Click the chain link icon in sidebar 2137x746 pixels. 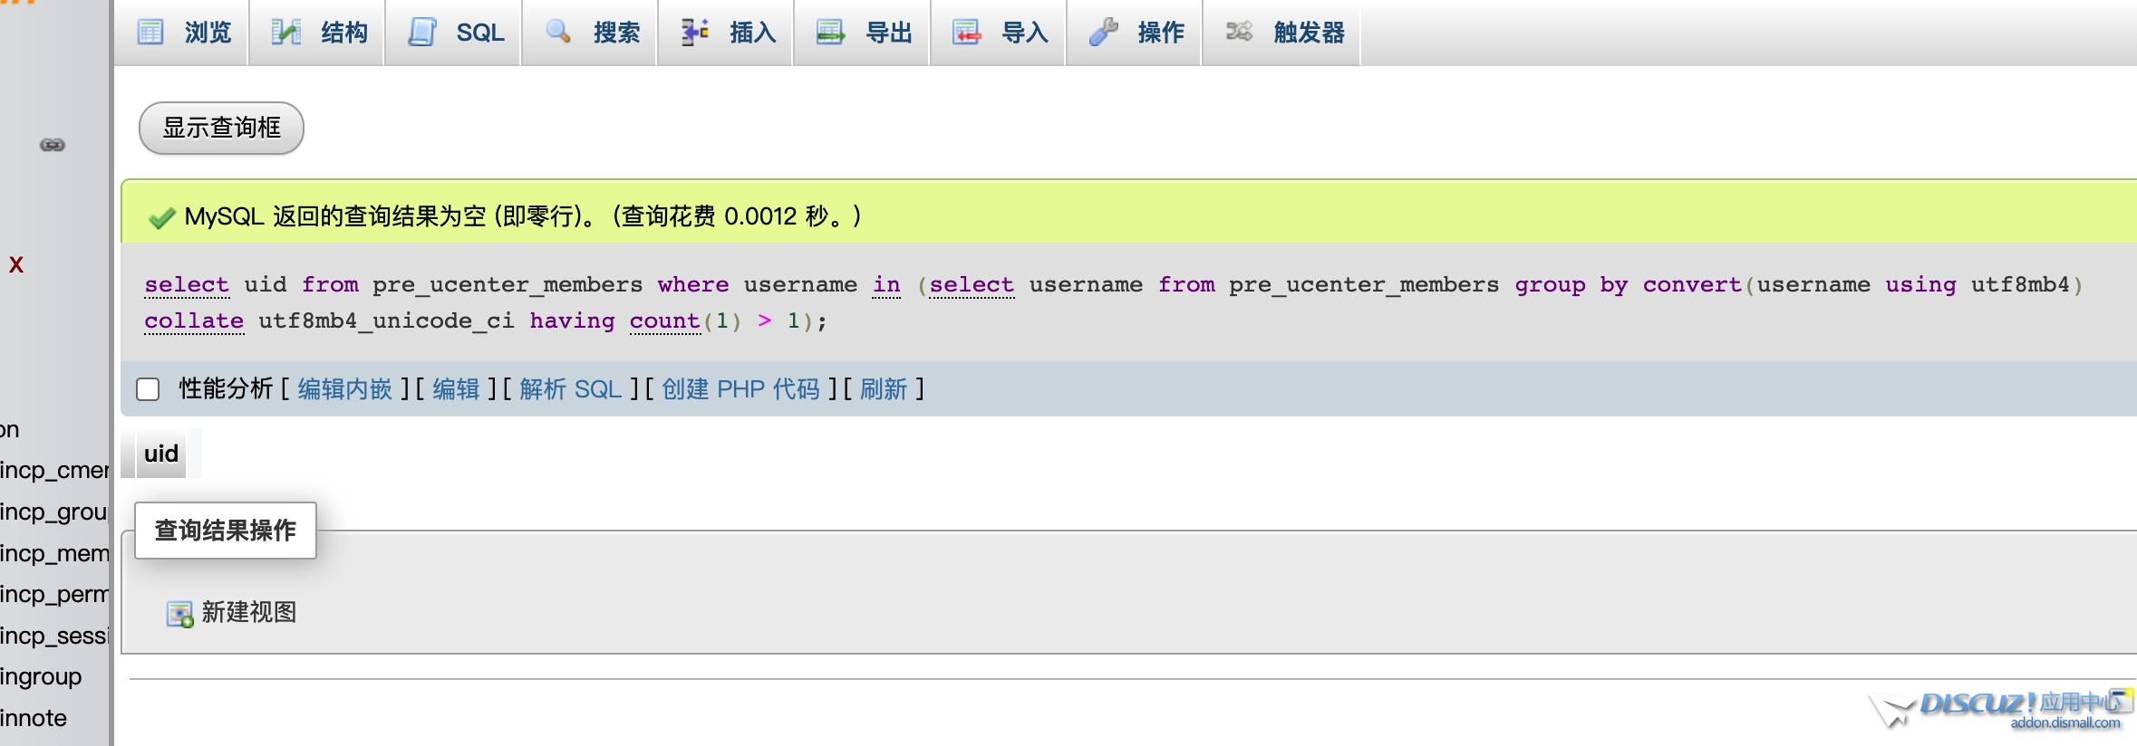point(53,145)
